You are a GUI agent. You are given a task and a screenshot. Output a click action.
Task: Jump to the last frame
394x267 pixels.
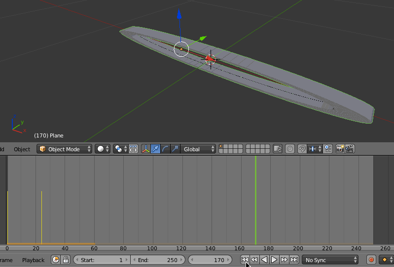tap(294, 260)
